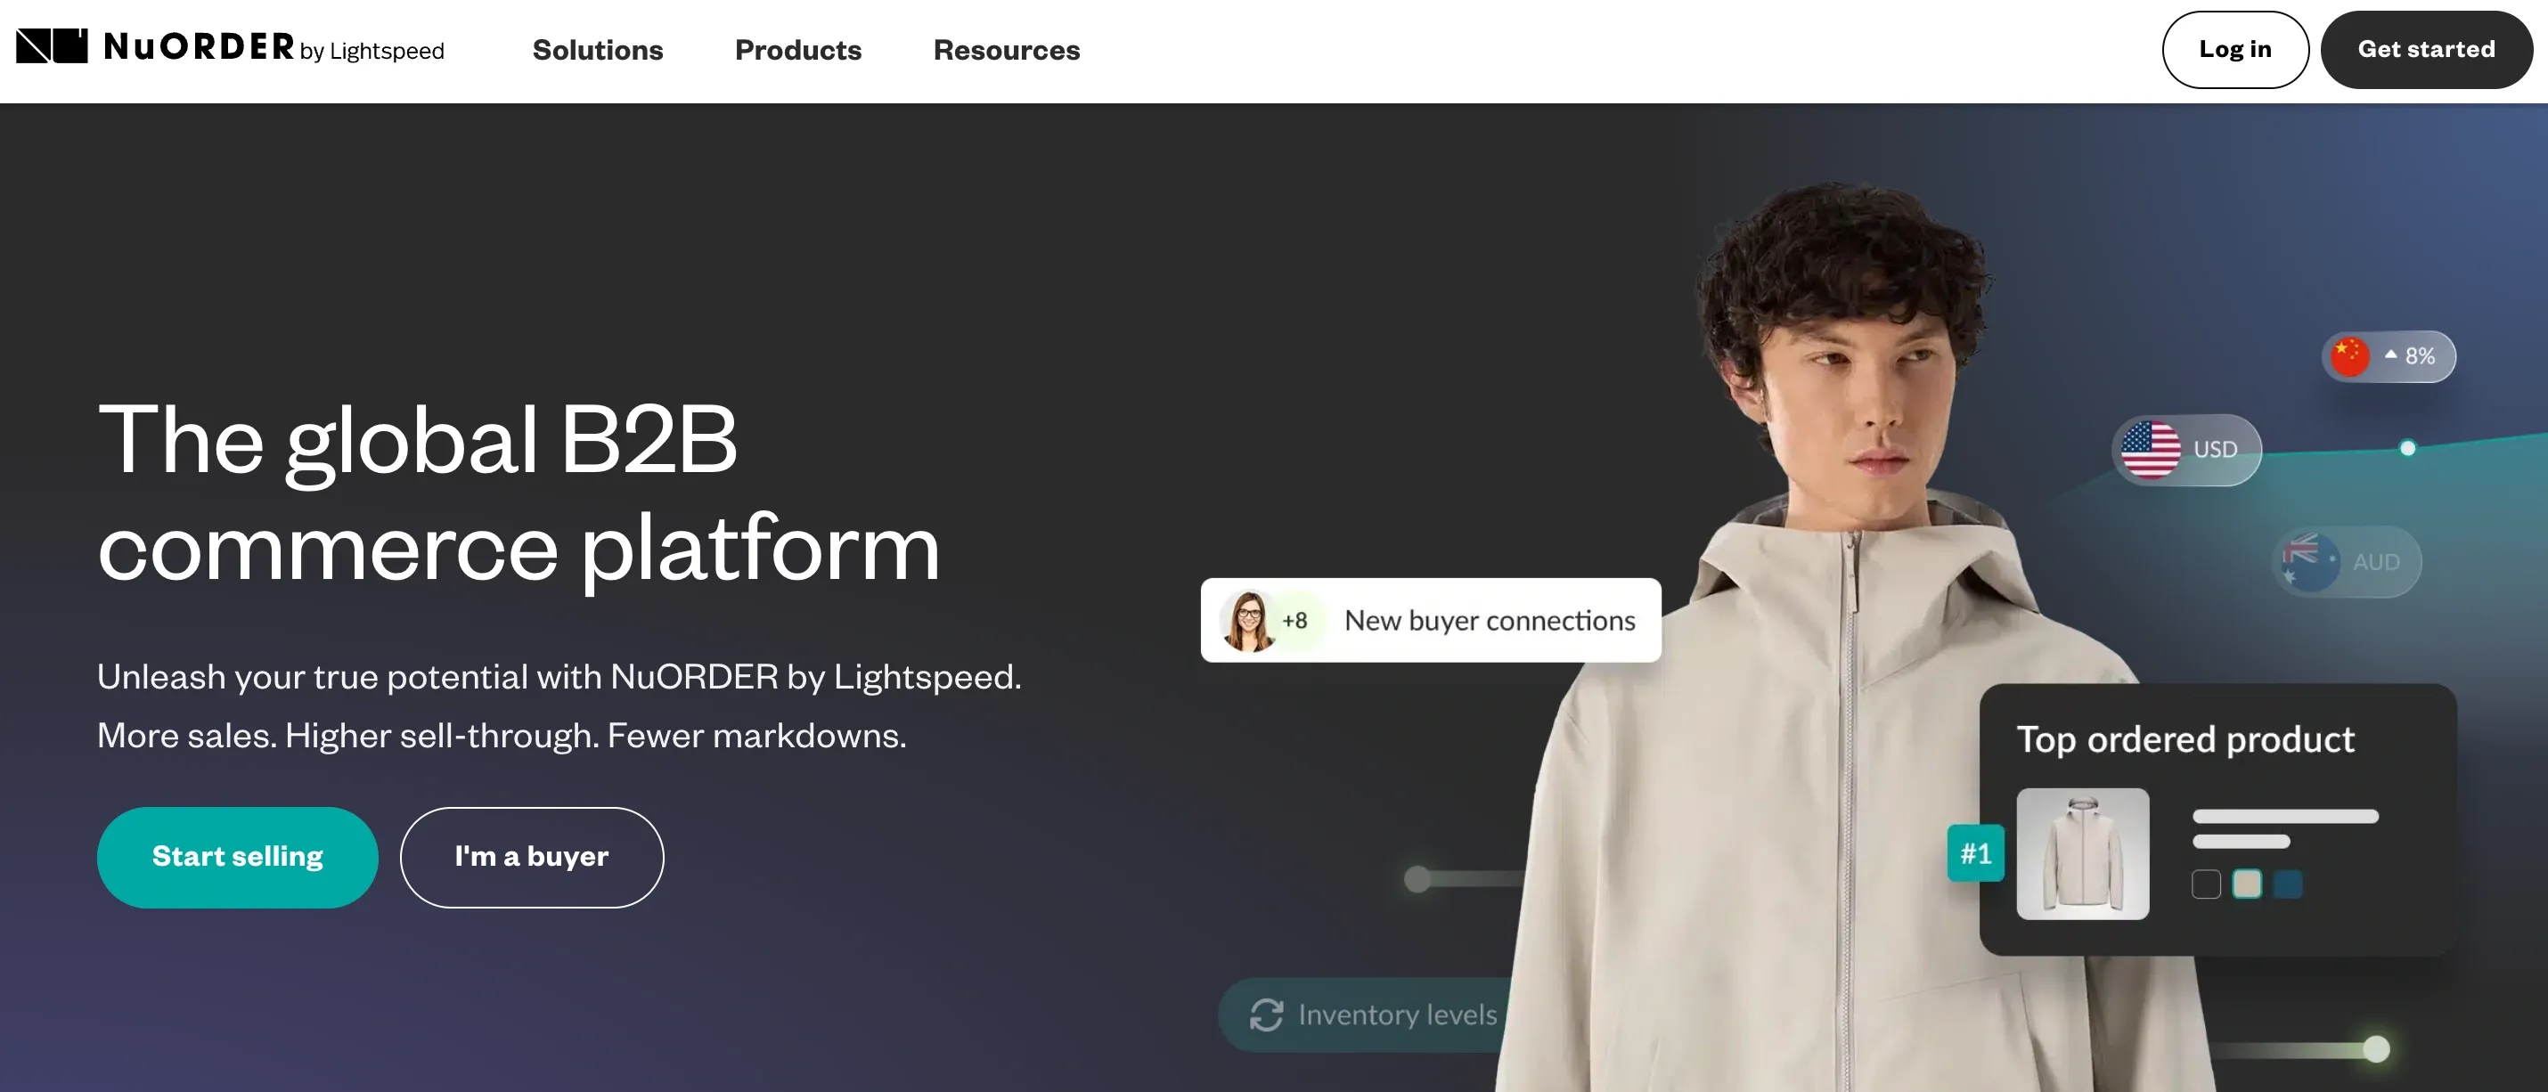Open the Solutions menu

[x=598, y=50]
